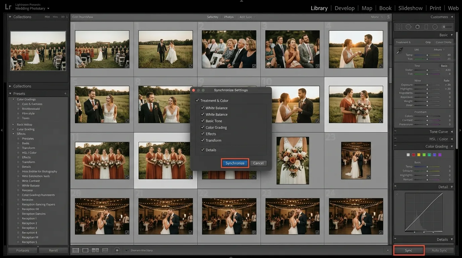Activate the tone curve target adjustment icon

click(397, 194)
